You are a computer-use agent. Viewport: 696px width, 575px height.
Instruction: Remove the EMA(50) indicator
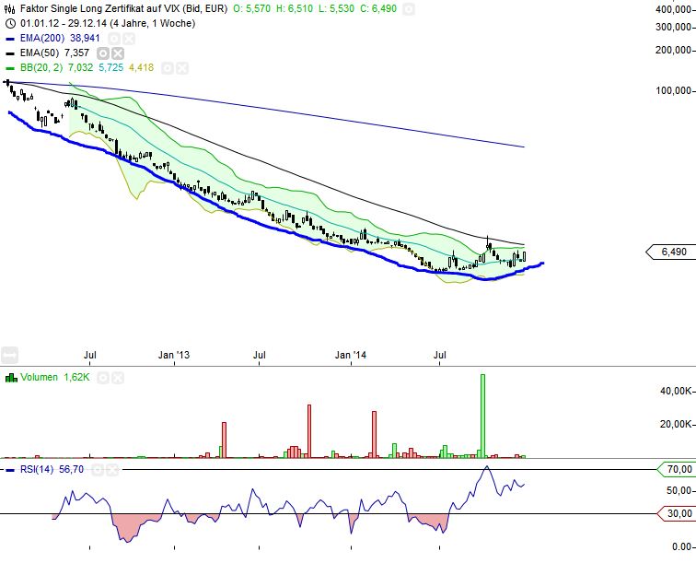point(118,53)
